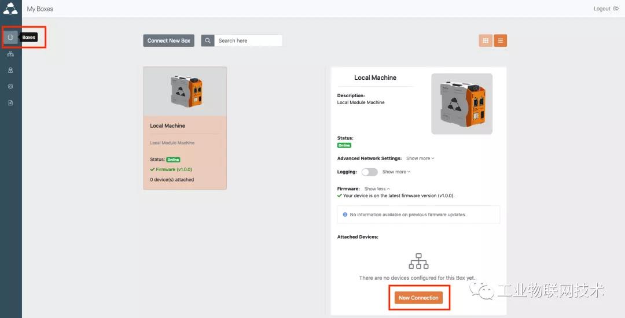
Task: Switch to grid view
Action: pos(486,40)
